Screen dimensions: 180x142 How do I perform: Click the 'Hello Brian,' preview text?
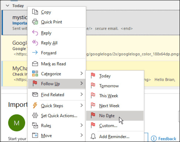[x=165, y=80]
